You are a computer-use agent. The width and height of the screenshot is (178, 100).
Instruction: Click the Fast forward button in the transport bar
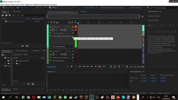88,67
